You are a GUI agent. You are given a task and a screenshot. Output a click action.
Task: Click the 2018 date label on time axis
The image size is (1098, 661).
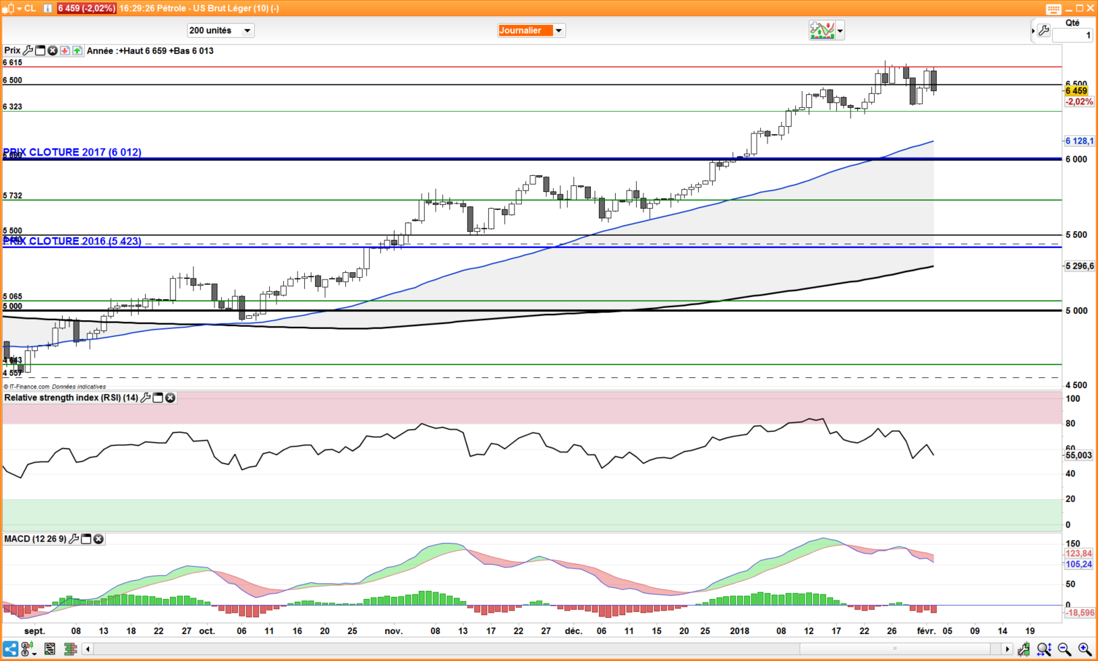[739, 631]
